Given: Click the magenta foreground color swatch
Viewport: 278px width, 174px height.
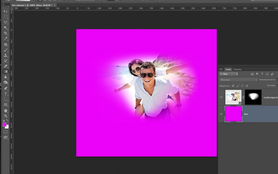Looking at the screenshot, I should (5, 125).
